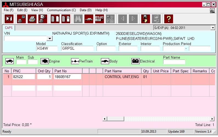The image size is (218, 137).
Task: Click the Interior input field
Action: pyautogui.click(x=150, y=48)
